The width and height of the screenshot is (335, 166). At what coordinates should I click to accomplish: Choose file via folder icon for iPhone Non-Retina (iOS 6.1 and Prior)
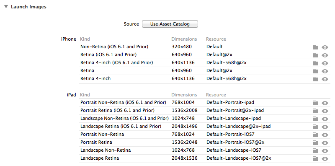tap(316, 47)
